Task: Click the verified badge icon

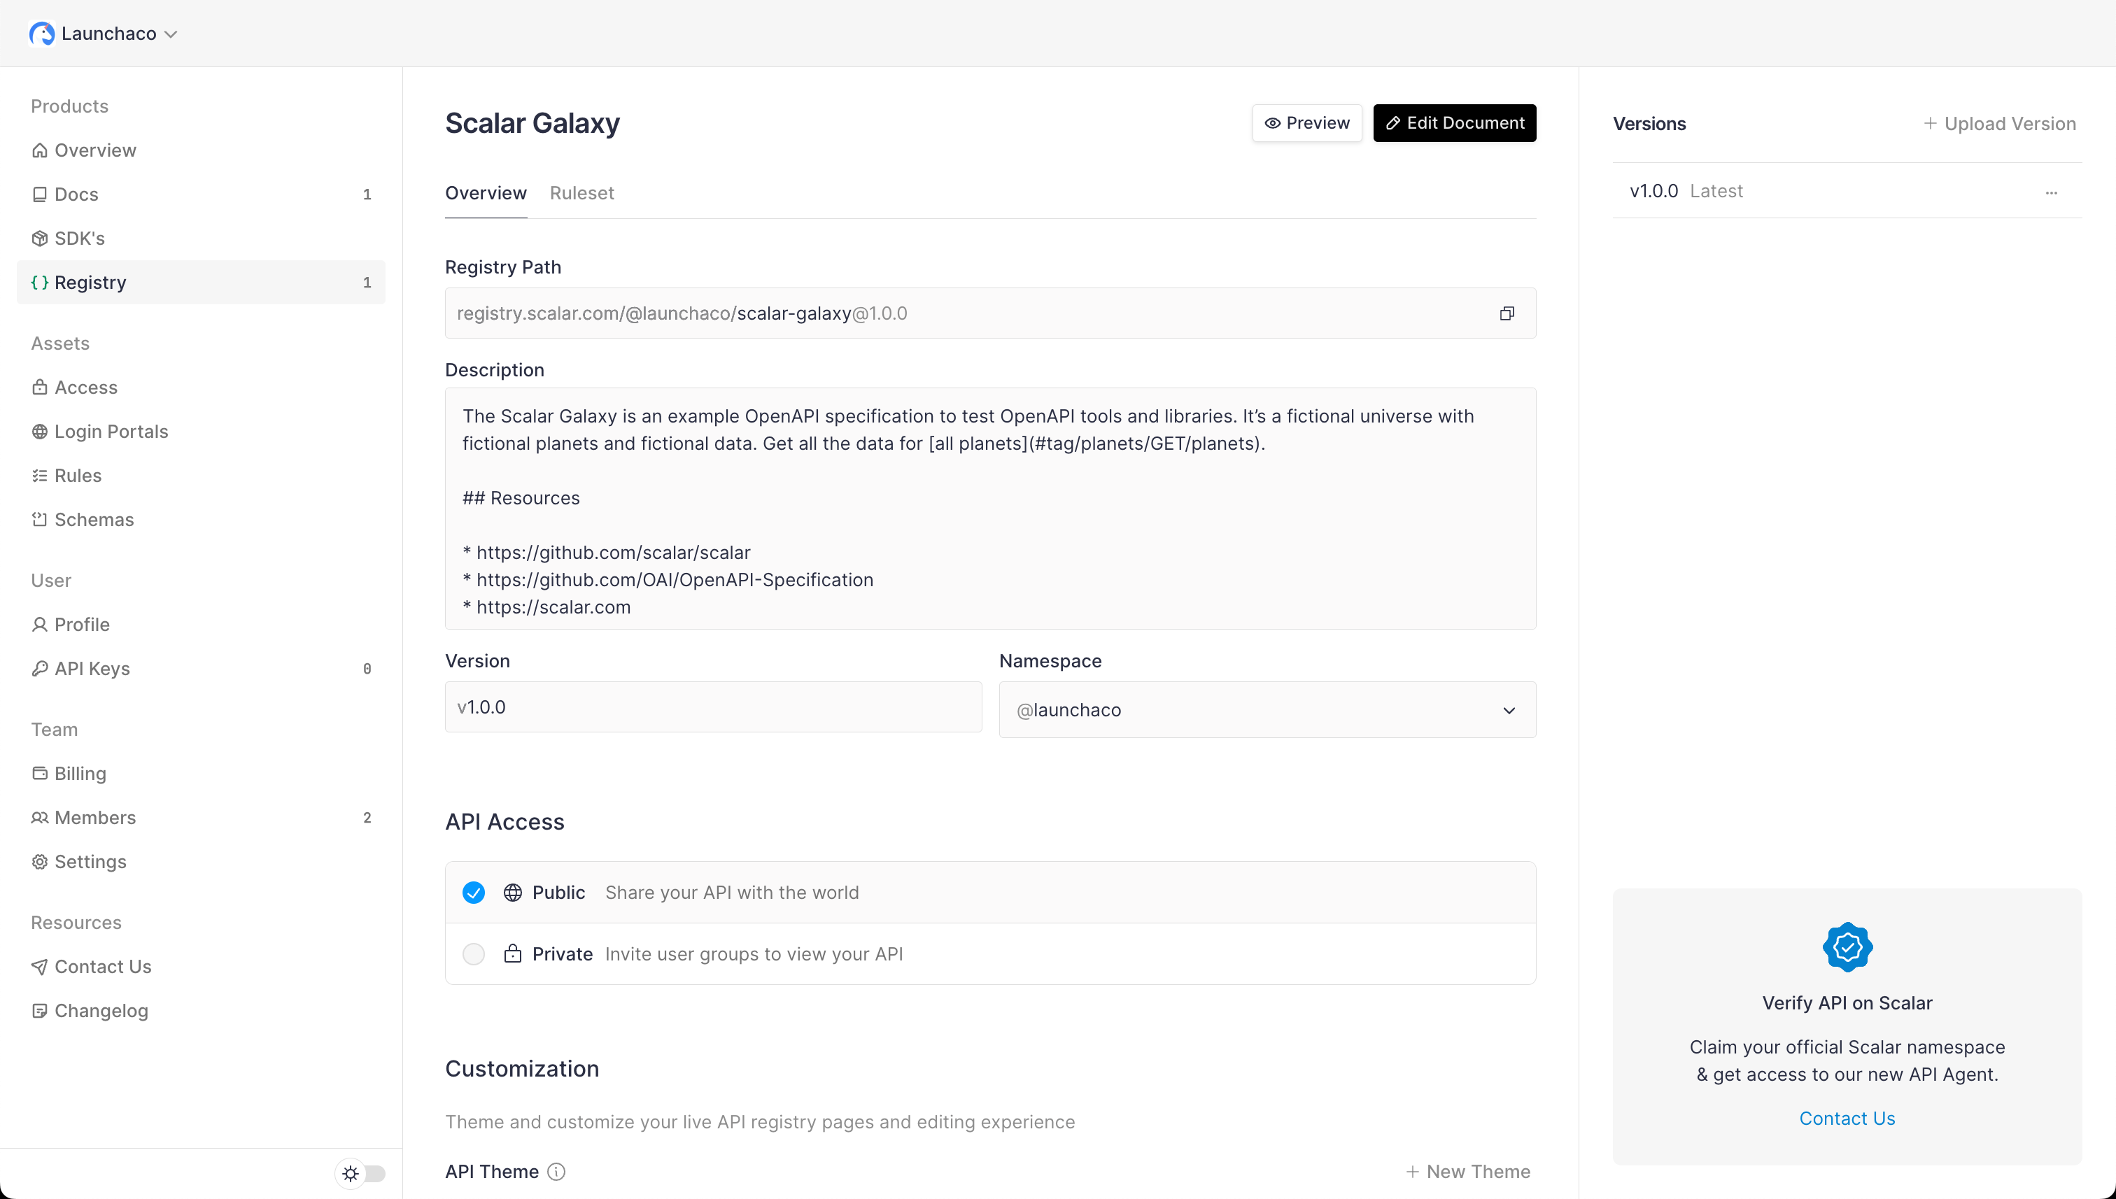Action: [x=1847, y=947]
